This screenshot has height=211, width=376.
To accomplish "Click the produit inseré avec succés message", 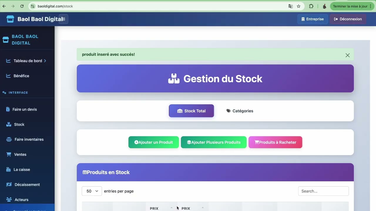I will [108, 55].
